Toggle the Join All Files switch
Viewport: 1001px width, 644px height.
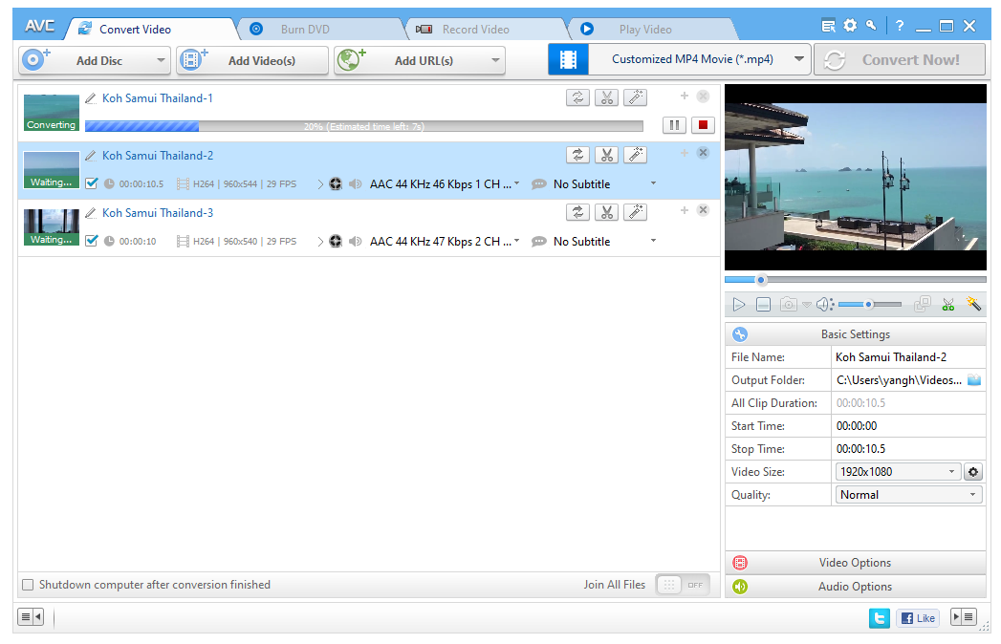[683, 585]
